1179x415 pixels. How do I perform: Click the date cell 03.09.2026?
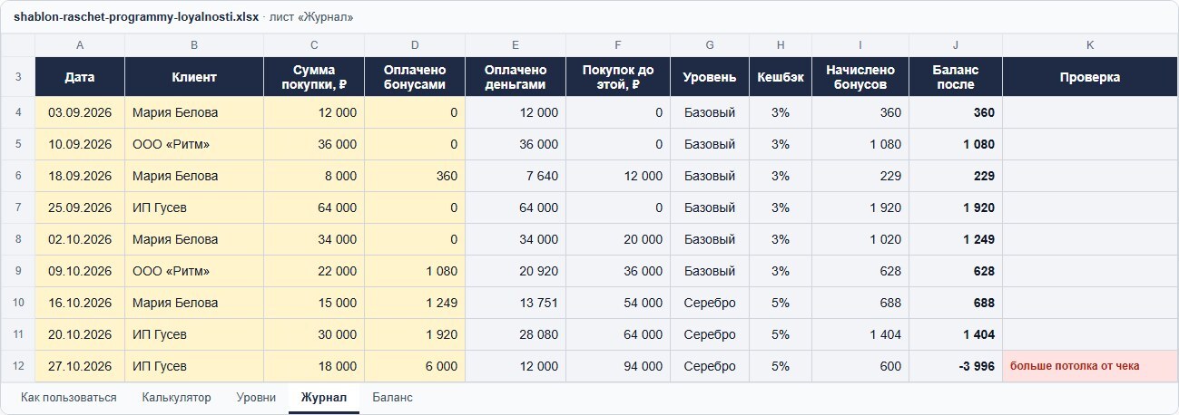(80, 112)
